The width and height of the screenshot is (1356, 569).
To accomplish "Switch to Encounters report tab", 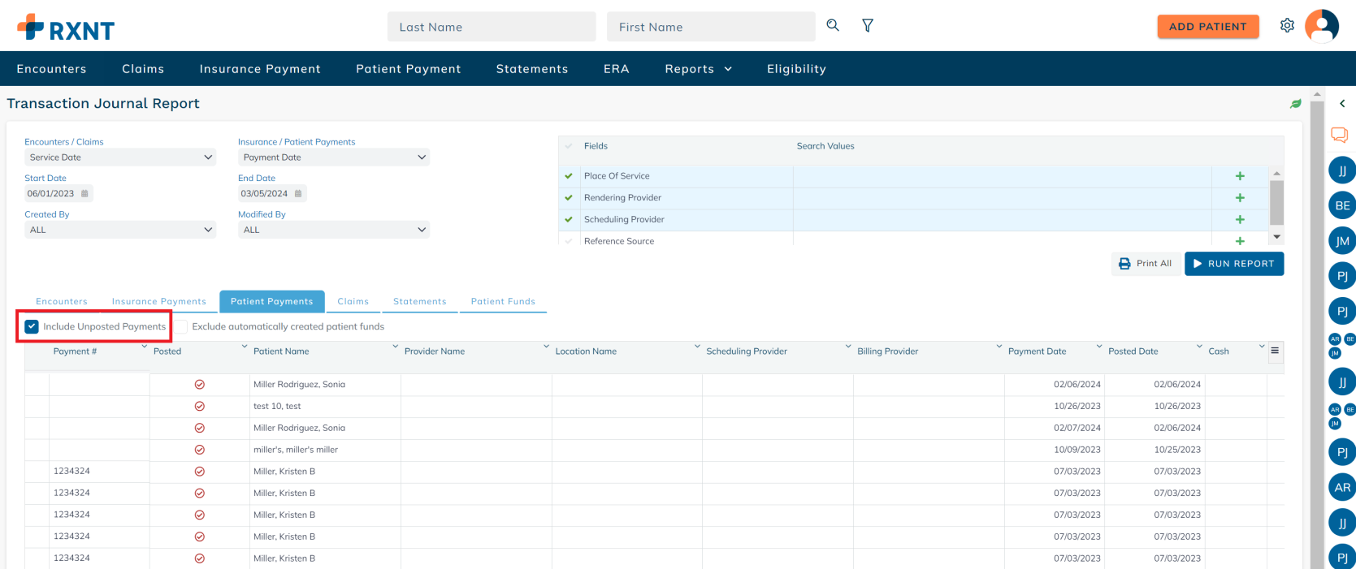I will point(62,301).
